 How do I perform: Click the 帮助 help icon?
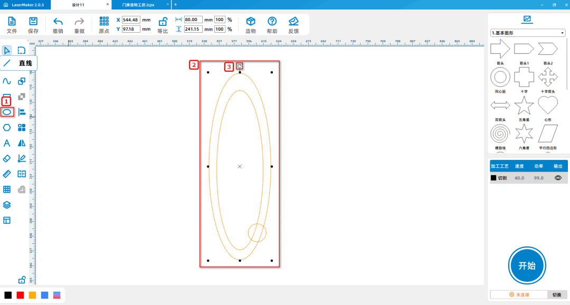pyautogui.click(x=272, y=24)
